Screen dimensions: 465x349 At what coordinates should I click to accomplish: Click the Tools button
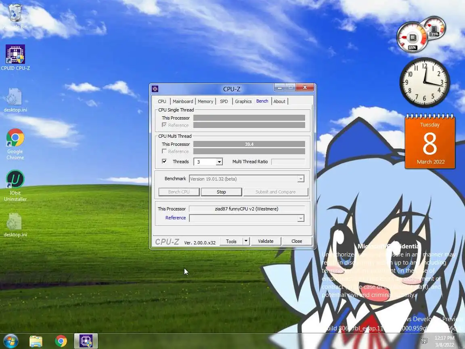pyautogui.click(x=231, y=241)
